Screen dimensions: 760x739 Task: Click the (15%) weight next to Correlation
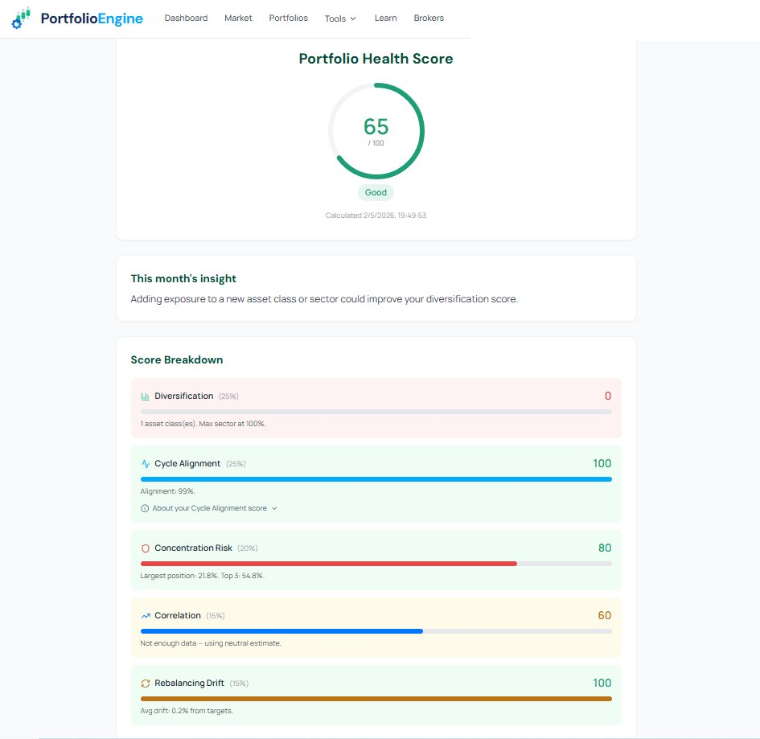click(x=216, y=616)
